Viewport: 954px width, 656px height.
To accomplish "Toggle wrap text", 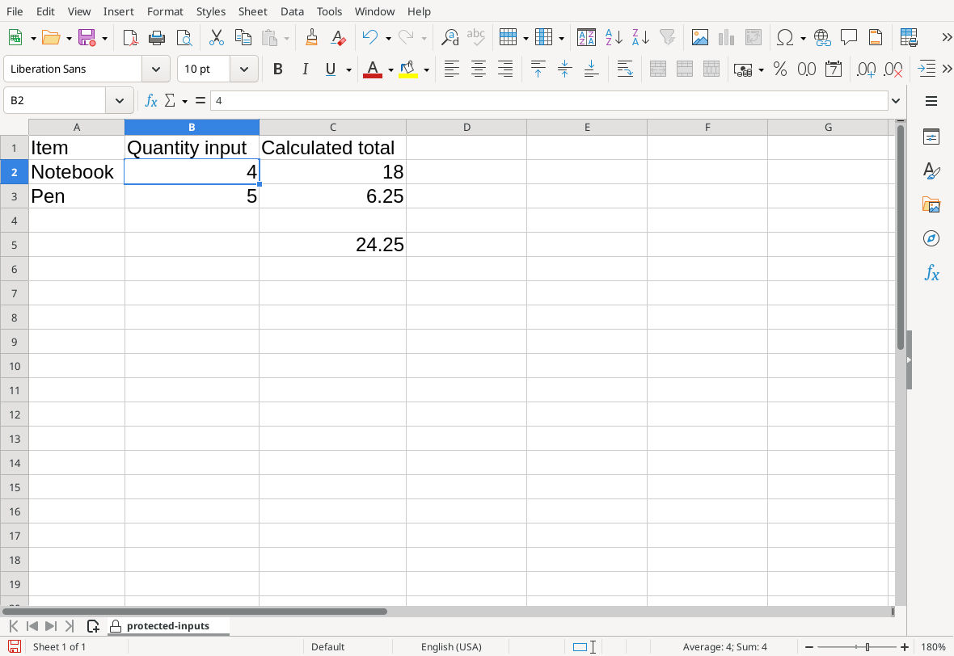I will pos(625,69).
